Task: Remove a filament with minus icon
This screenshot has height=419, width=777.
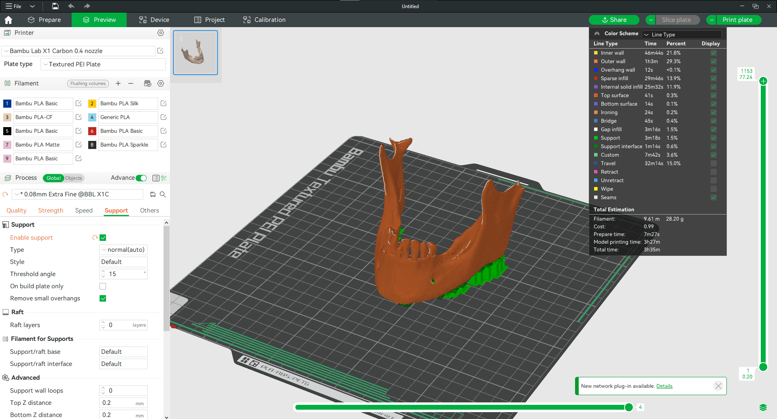Action: click(131, 83)
